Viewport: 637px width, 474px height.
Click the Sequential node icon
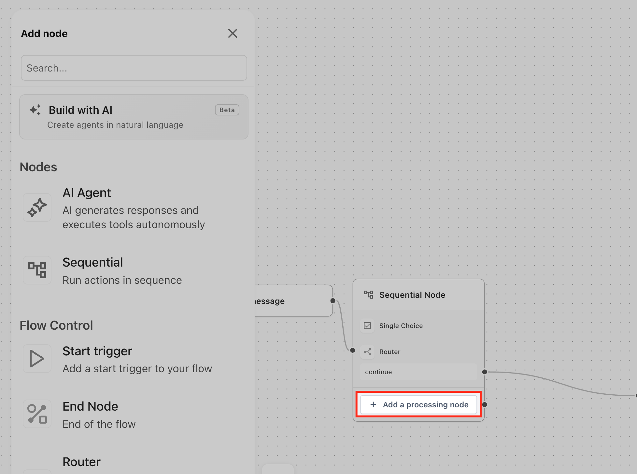point(37,270)
